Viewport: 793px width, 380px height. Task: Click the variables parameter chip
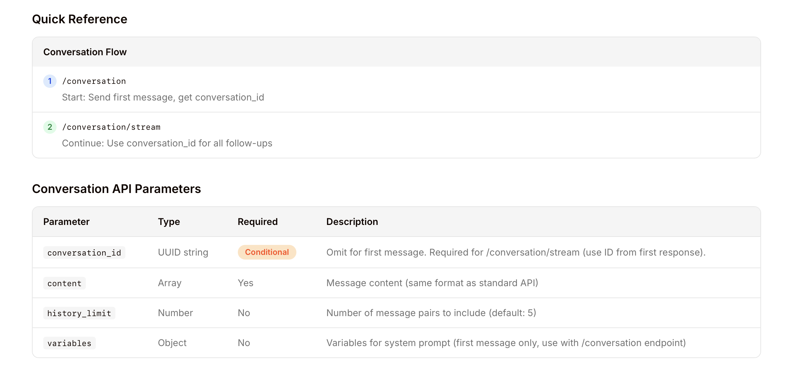[x=69, y=343]
